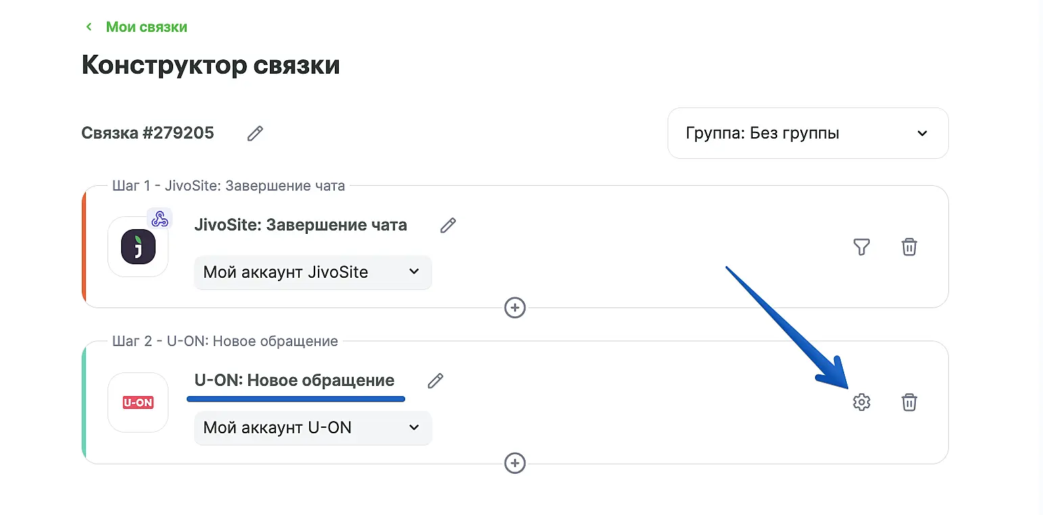Click the U-ON: Новое обращение step title

pos(294,381)
